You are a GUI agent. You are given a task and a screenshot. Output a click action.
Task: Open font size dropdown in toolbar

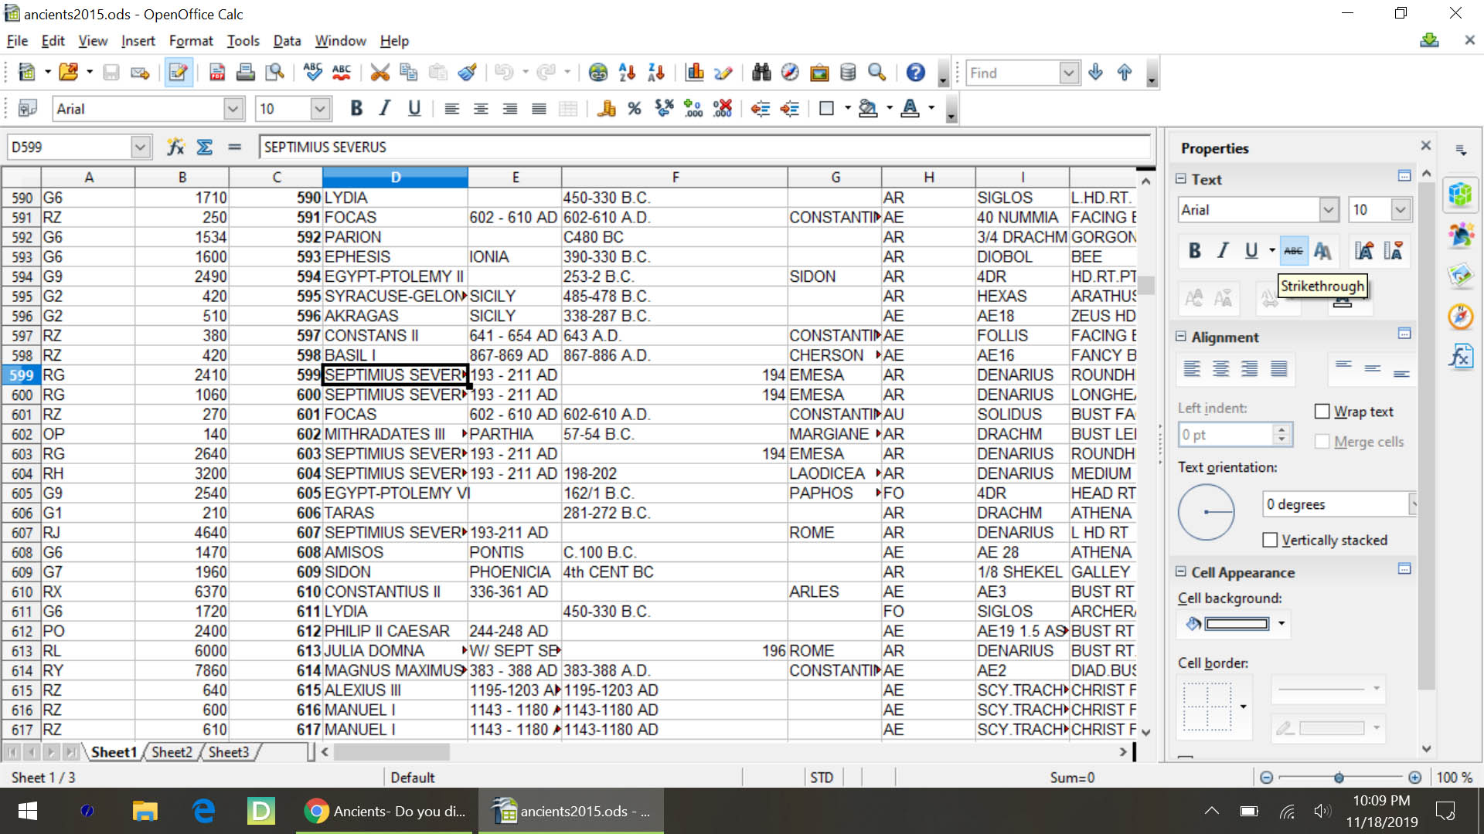click(320, 109)
